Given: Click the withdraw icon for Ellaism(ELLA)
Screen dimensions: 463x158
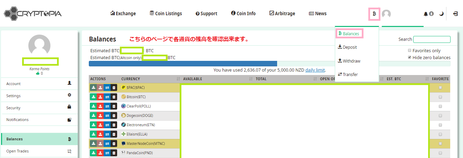Looking at the screenshot, I should coord(100,134).
